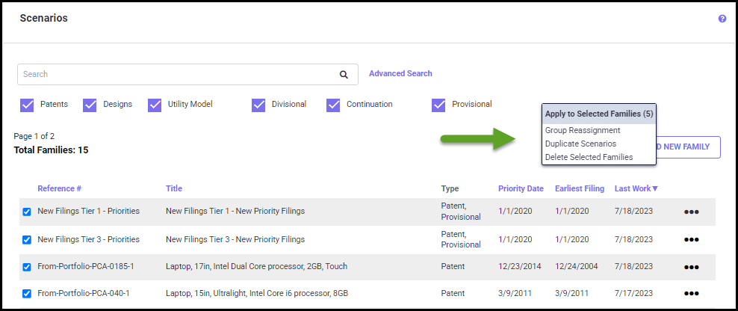Uncheck the Patents filter checkbox
738x311 pixels.
(27, 105)
